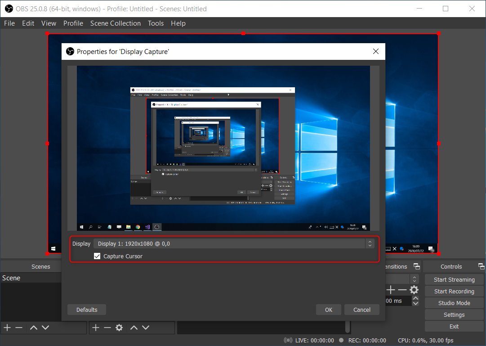Screen dimensions: 486x346
Task: Remove the selected scene with minus icon
Action: tap(19, 328)
